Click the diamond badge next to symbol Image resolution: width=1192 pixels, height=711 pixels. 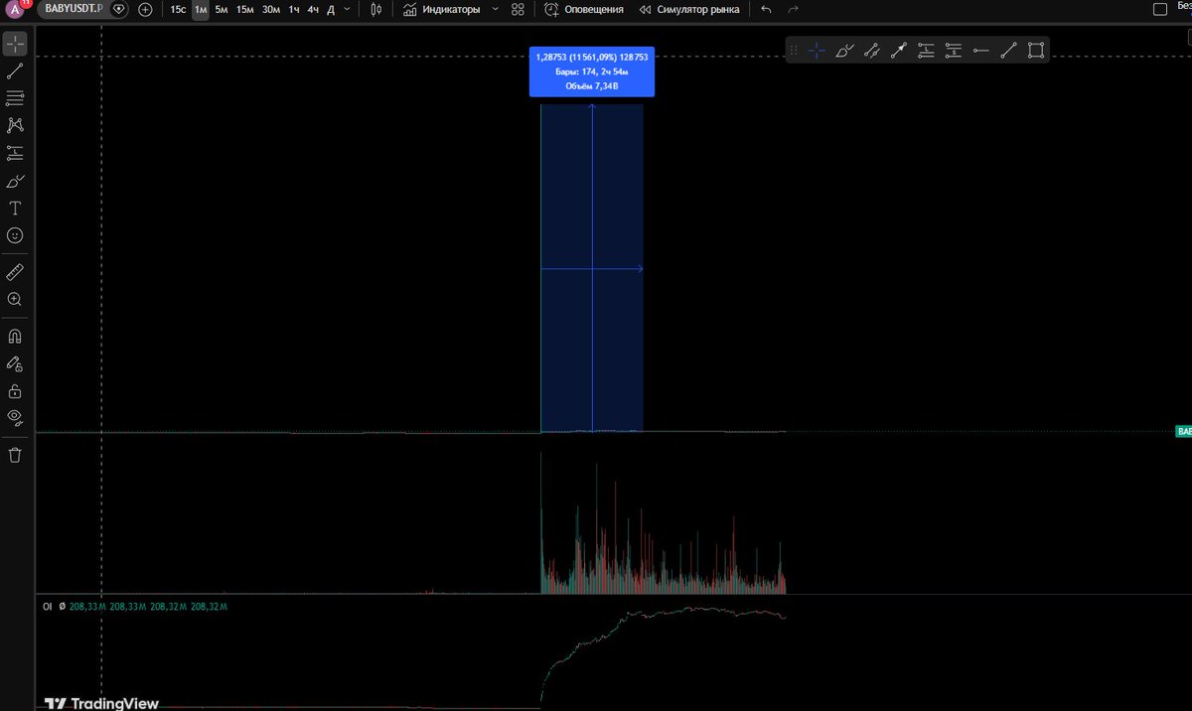119,9
